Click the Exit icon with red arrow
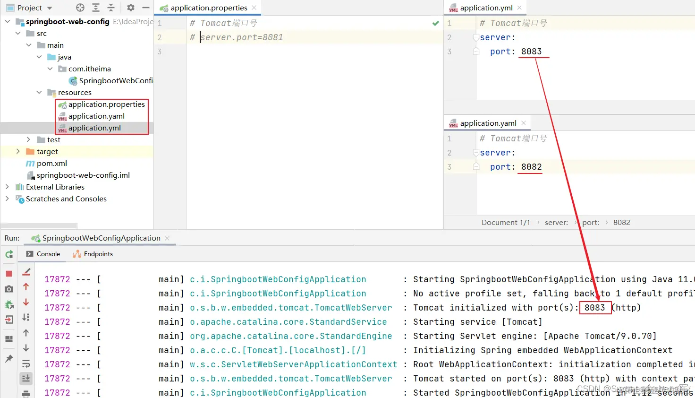Screen dimensions: 695x398 tap(9, 320)
